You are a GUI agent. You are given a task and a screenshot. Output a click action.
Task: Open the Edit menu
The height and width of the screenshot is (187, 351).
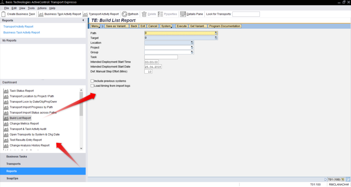point(14,8)
